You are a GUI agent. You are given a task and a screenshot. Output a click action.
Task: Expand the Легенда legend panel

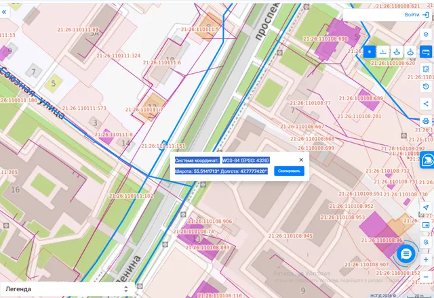pos(126,289)
